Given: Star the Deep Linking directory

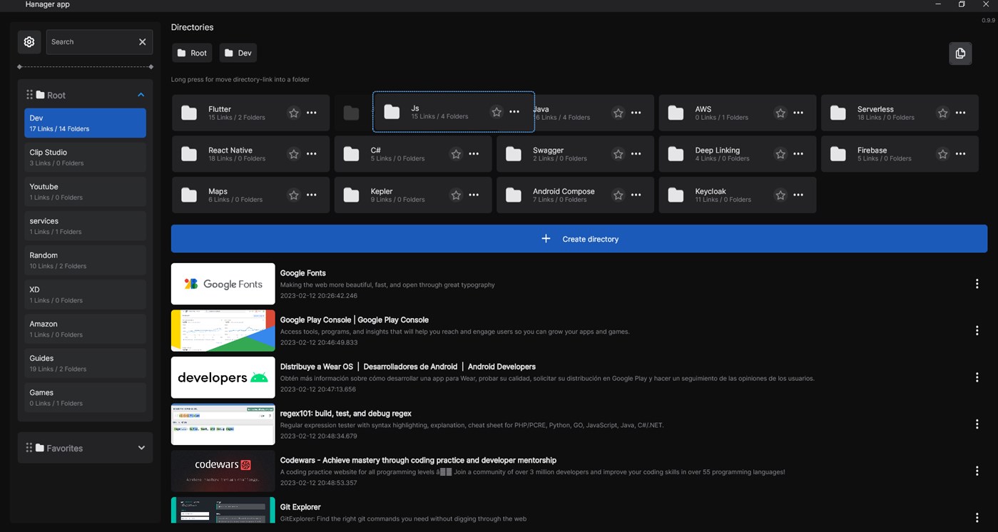Looking at the screenshot, I should coord(780,154).
